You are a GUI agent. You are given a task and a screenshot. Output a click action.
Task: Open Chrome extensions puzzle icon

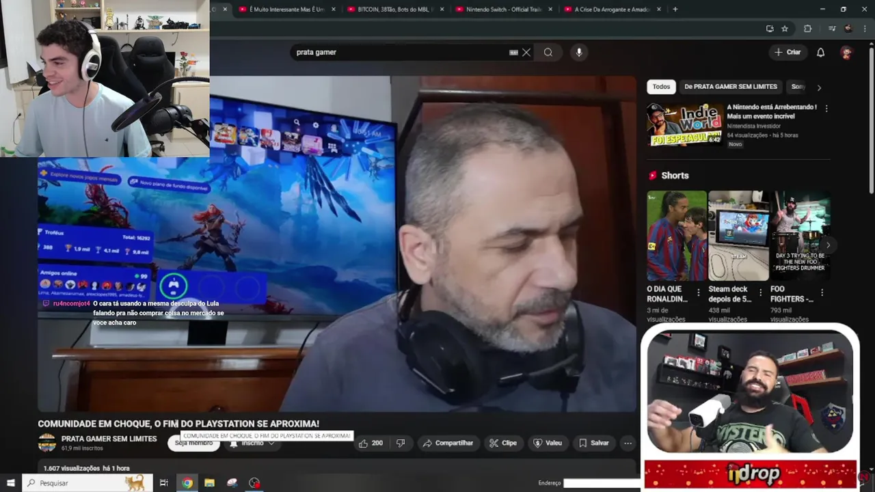807,29
